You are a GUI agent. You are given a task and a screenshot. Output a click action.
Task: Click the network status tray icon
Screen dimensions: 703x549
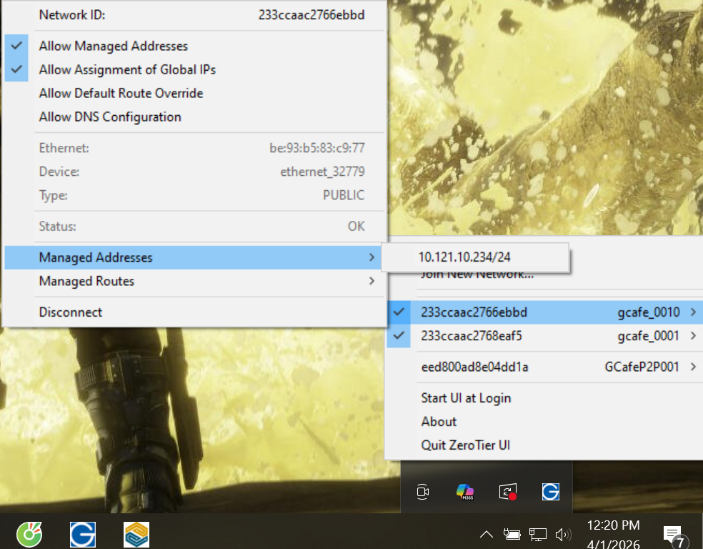click(537, 534)
